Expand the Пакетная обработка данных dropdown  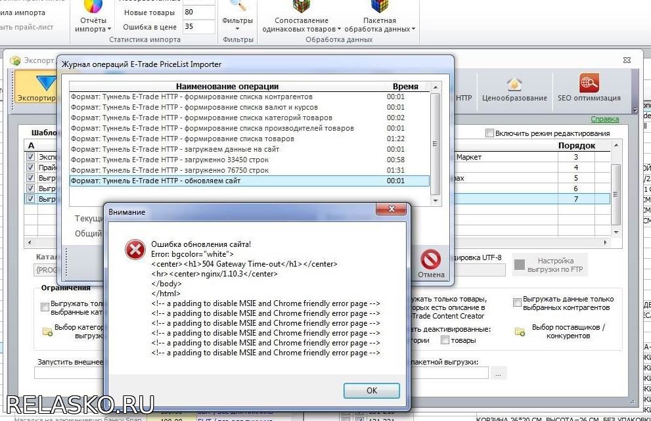[x=414, y=30]
